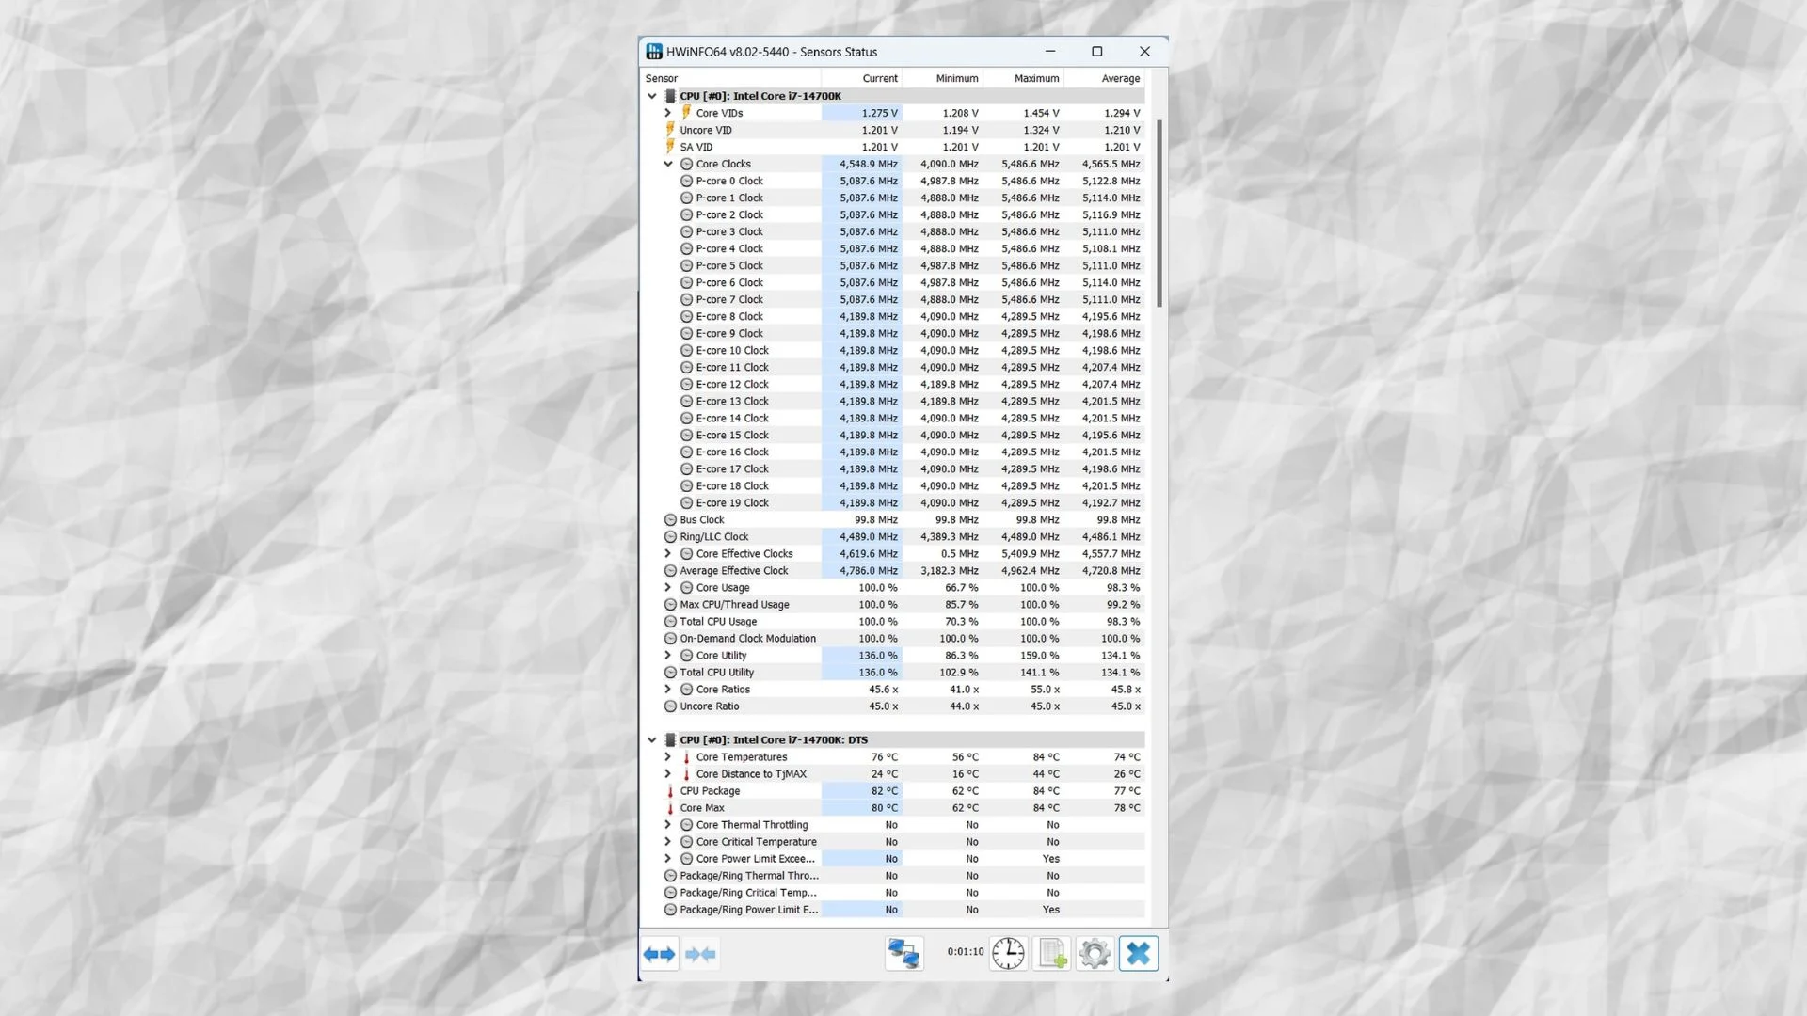The height and width of the screenshot is (1016, 1807).
Task: Click the Current column header
Action: [861, 79]
